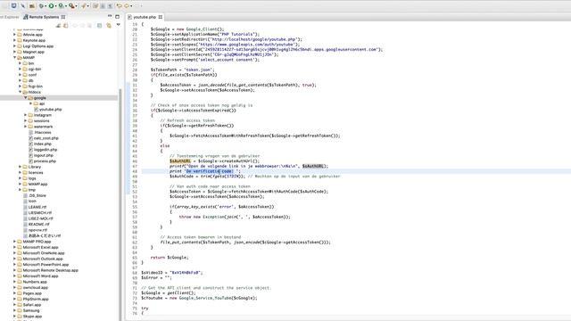Image resolution: width=571 pixels, height=321 pixels.
Task: Open the Run button's dropdown arrow
Action: pyautogui.click(x=55, y=6)
